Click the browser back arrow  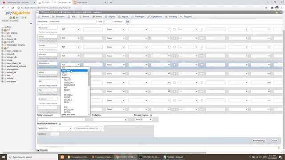click(x=3, y=8)
